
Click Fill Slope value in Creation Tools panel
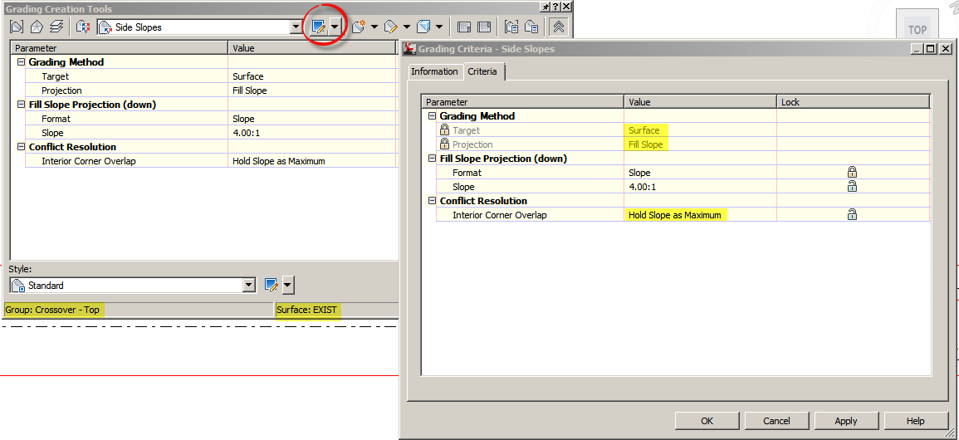click(x=250, y=90)
